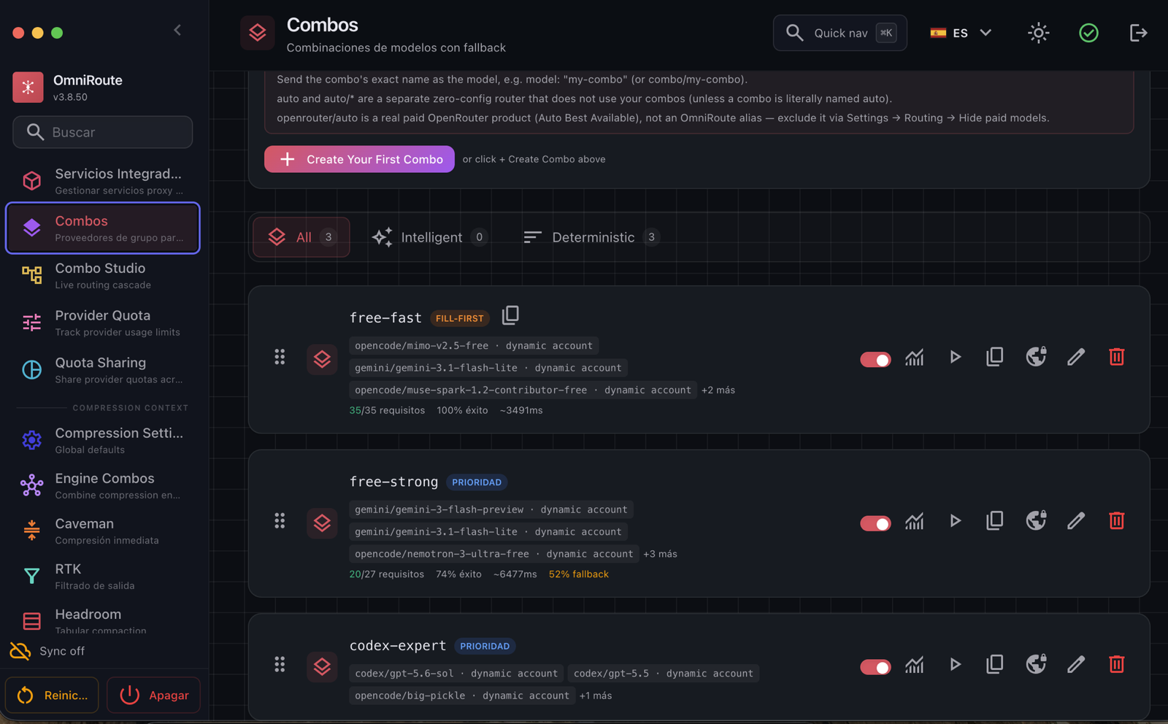Edit the codex-expert combo

coord(1076,664)
